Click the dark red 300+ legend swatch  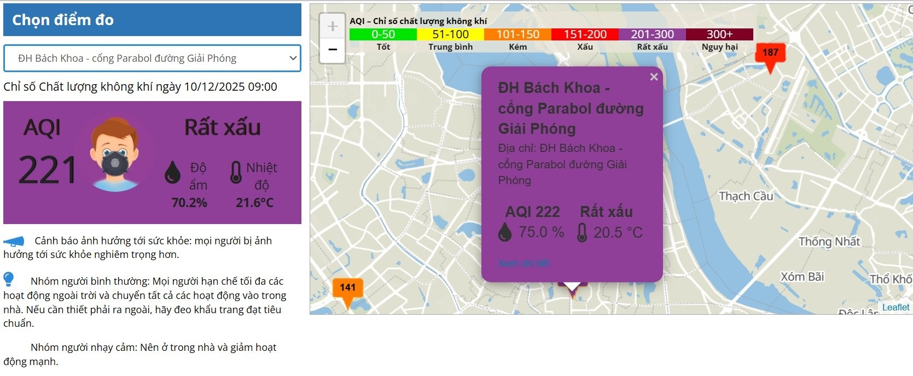point(719,34)
